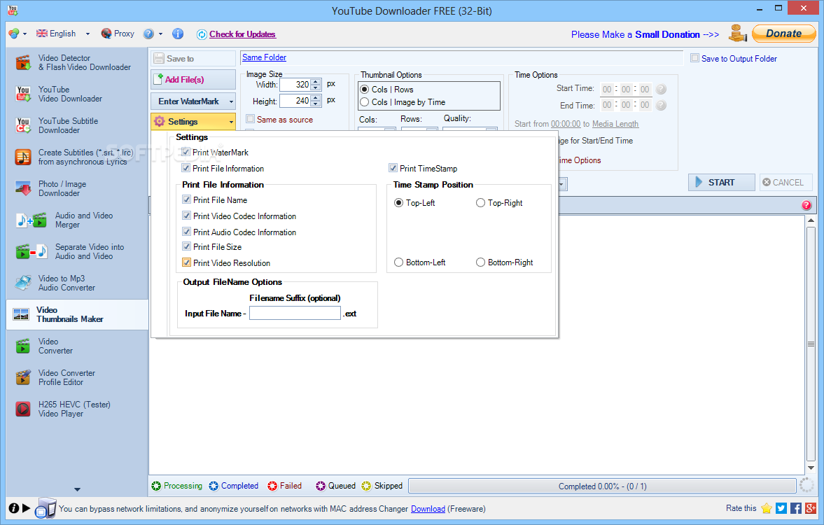
Task: Open Create Subtitles from asynchronous Lyrics
Action: (x=76, y=157)
